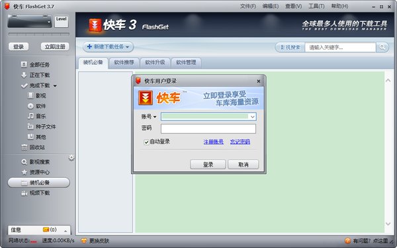Click the 完成下载 checkmark icon
This screenshot has width=397, height=248.
coord(24,86)
